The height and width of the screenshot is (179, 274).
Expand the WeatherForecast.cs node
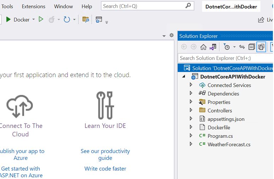(x=191, y=144)
